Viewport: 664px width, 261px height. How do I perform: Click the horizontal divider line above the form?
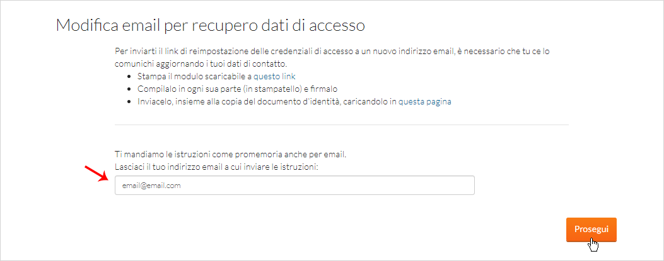pyautogui.click(x=341, y=125)
